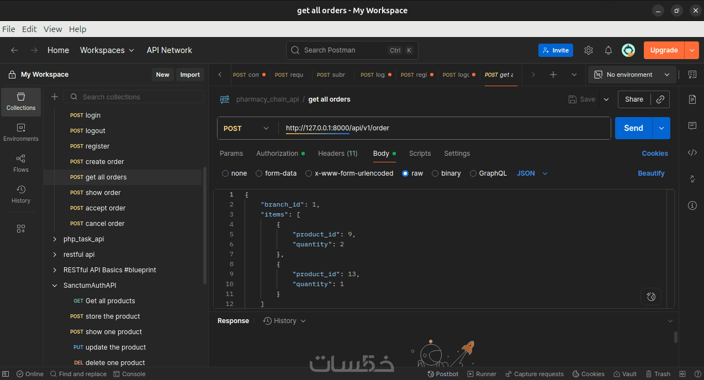Open the code snippet panel icon
Screen dimensions: 704x380
coord(692,152)
